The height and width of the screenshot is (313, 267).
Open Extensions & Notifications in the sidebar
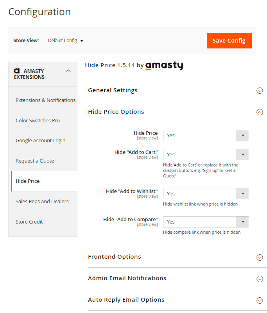click(x=45, y=100)
